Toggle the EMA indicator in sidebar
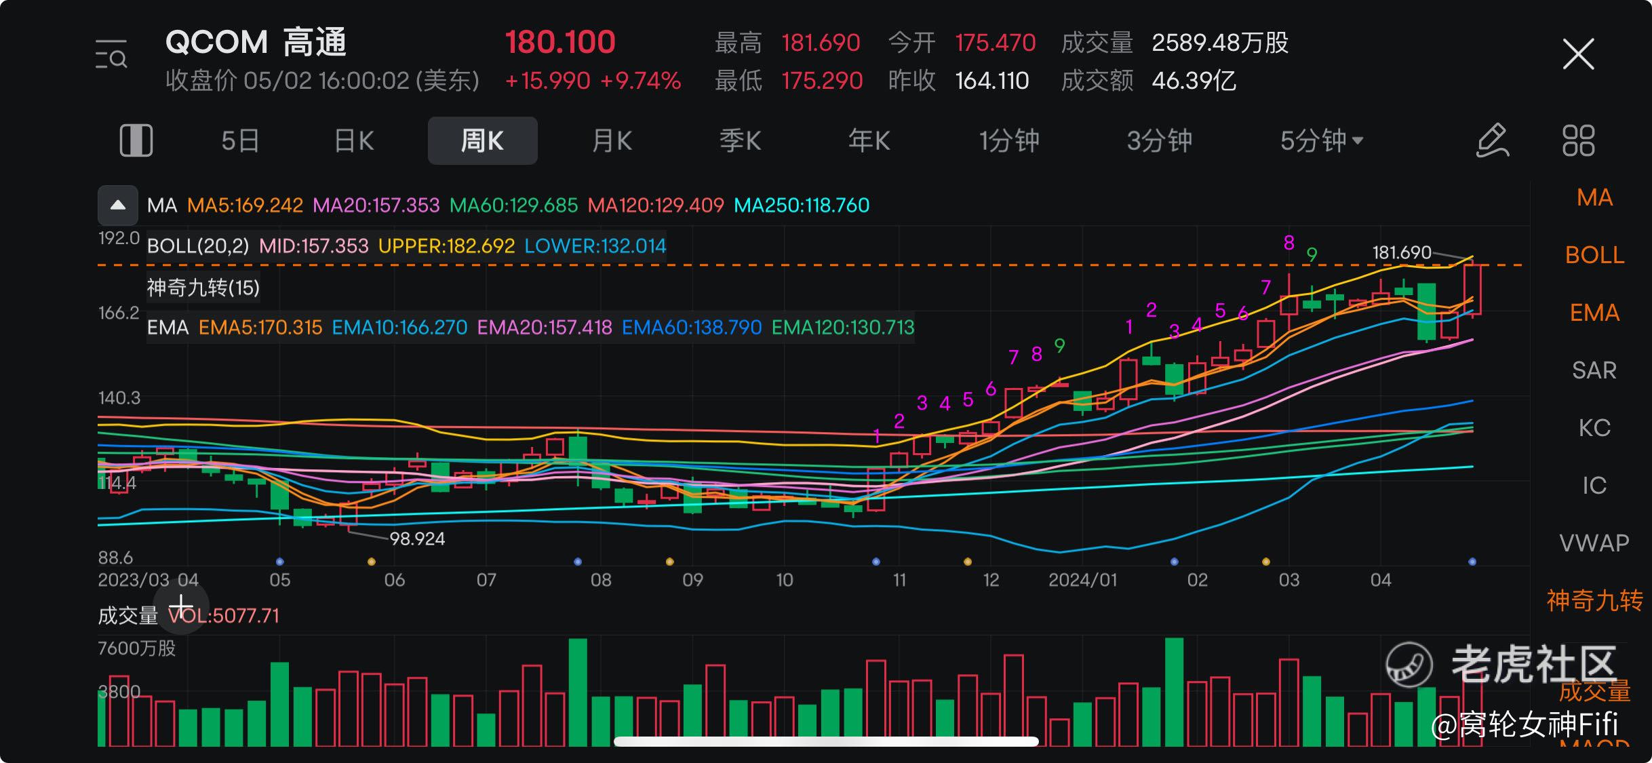Image resolution: width=1652 pixels, height=763 pixels. click(1594, 313)
